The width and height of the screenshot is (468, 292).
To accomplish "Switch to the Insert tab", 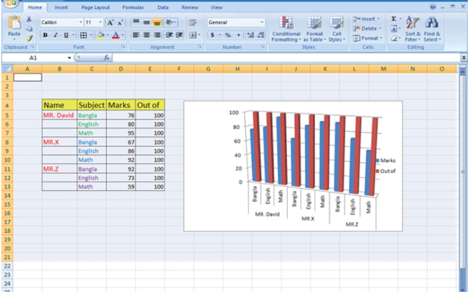I will [x=61, y=8].
